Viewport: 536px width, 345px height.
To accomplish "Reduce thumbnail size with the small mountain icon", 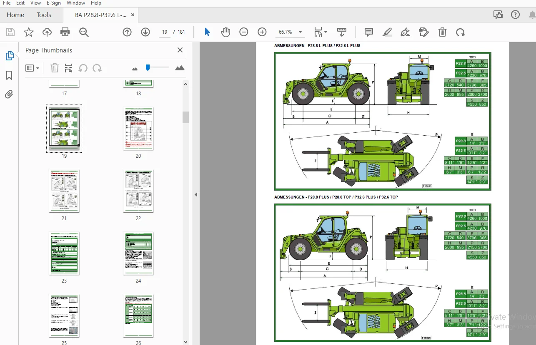I will pyautogui.click(x=135, y=68).
